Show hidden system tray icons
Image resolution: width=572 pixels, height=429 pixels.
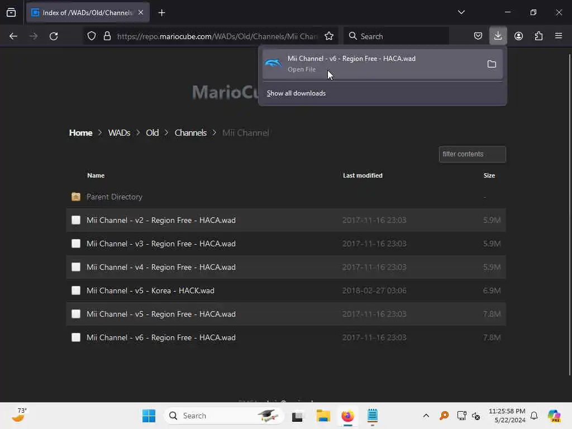click(x=426, y=416)
